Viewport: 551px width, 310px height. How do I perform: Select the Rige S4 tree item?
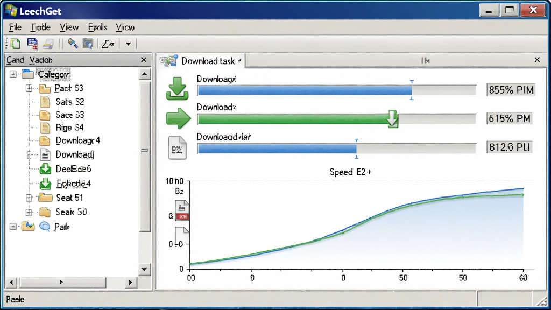pos(69,128)
